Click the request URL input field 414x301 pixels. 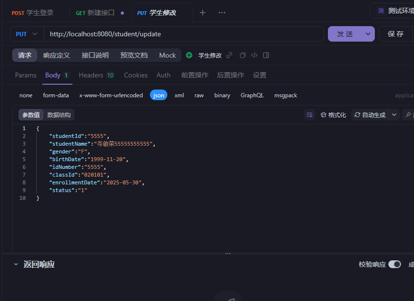point(184,34)
